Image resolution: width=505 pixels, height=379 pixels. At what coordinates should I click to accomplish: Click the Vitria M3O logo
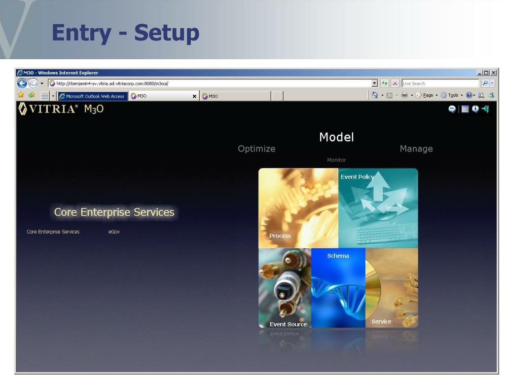click(61, 109)
